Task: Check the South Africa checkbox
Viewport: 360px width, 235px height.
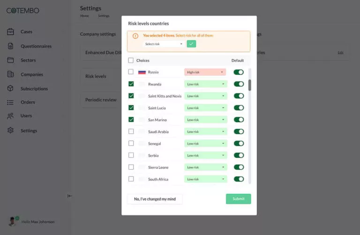Action: coord(131,179)
